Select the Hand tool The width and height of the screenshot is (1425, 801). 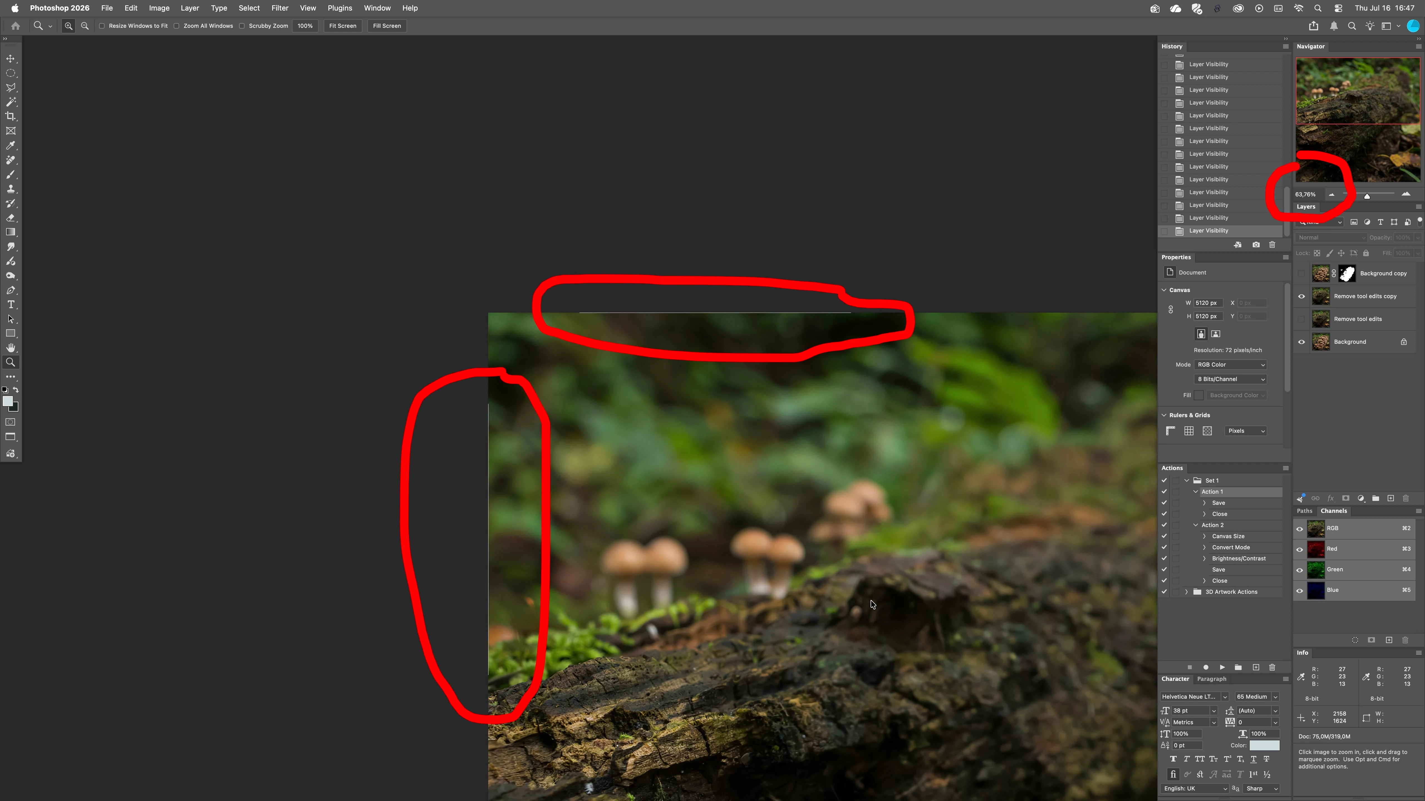coord(11,348)
